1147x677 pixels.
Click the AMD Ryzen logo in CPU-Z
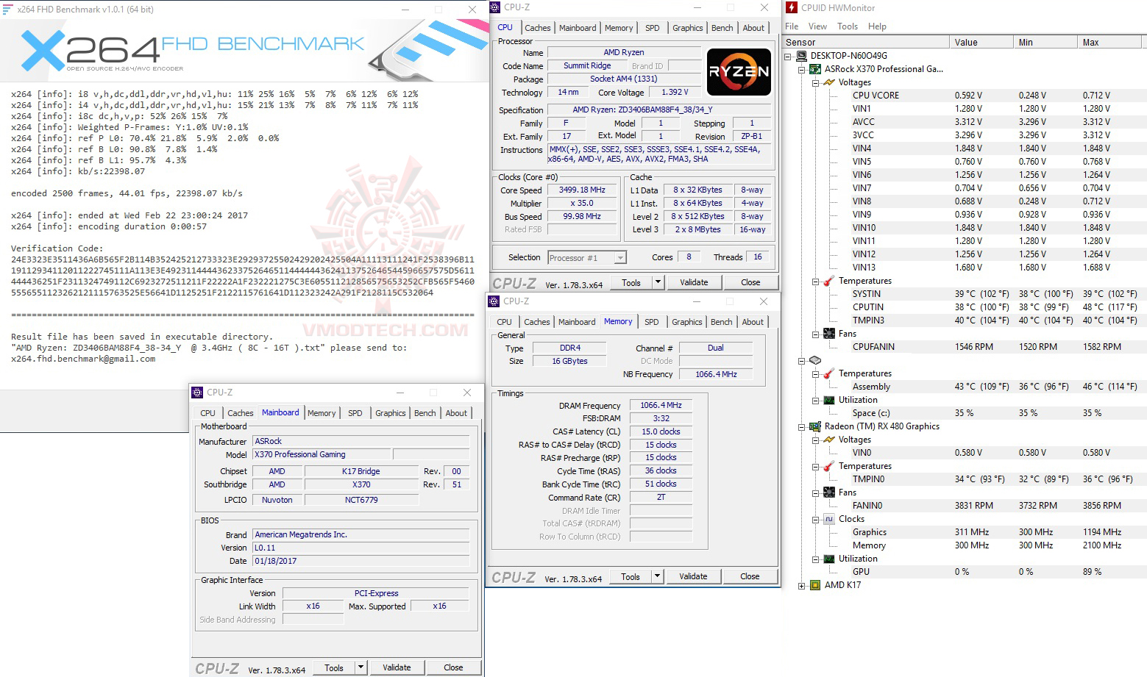point(738,72)
